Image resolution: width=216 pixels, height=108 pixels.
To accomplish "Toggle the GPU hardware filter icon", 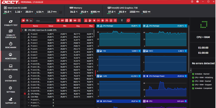I will 62,21.
